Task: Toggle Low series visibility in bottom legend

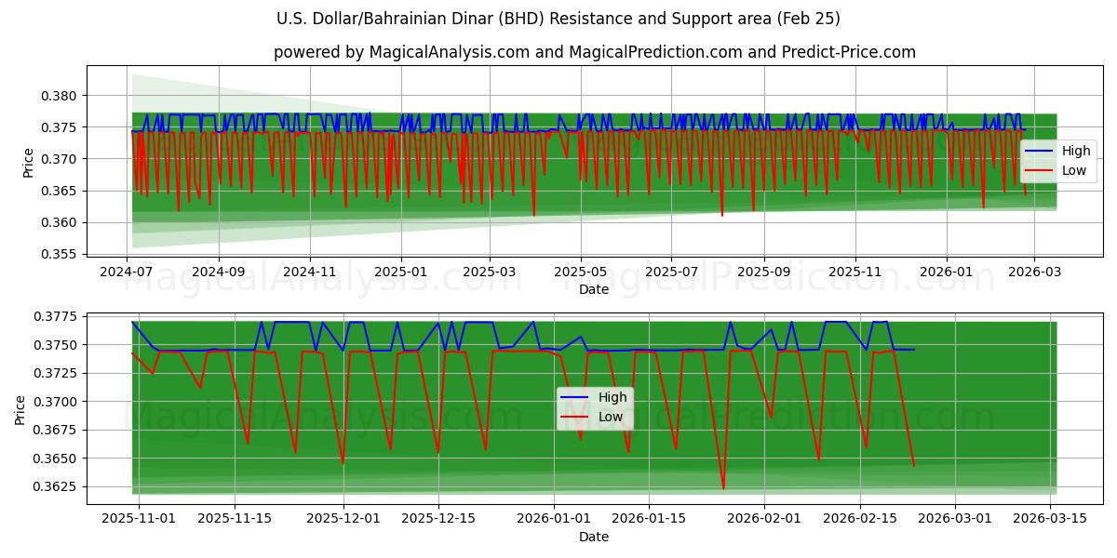Action: 614,417
